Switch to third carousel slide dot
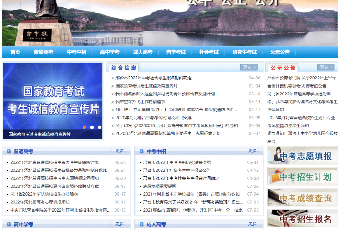338x230 pixels. (x=100, y=127)
